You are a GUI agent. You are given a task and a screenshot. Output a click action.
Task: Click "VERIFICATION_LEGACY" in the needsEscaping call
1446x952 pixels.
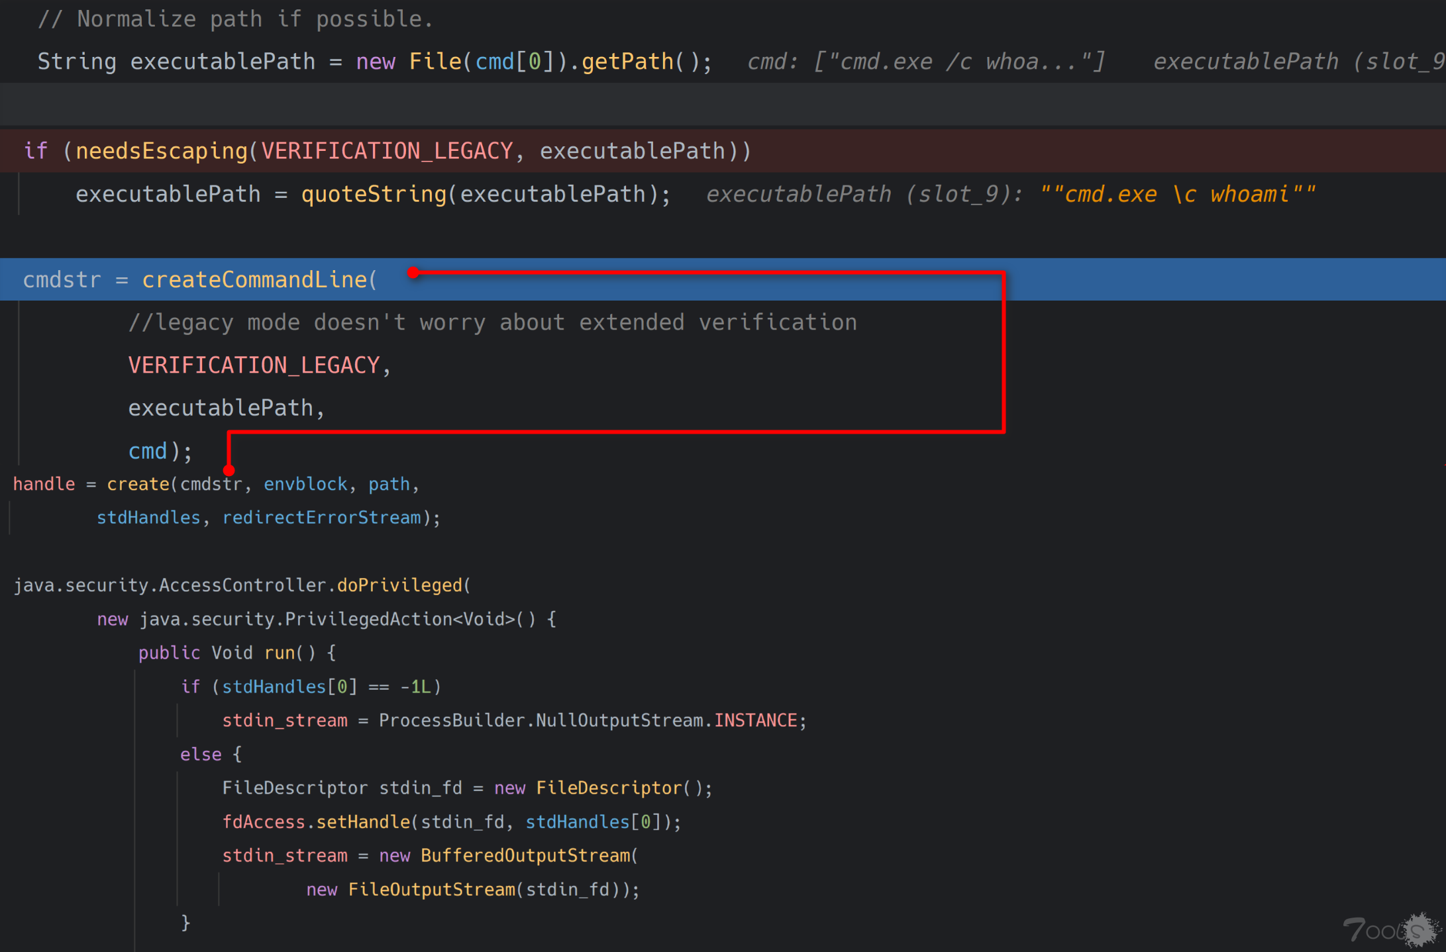[x=387, y=151]
